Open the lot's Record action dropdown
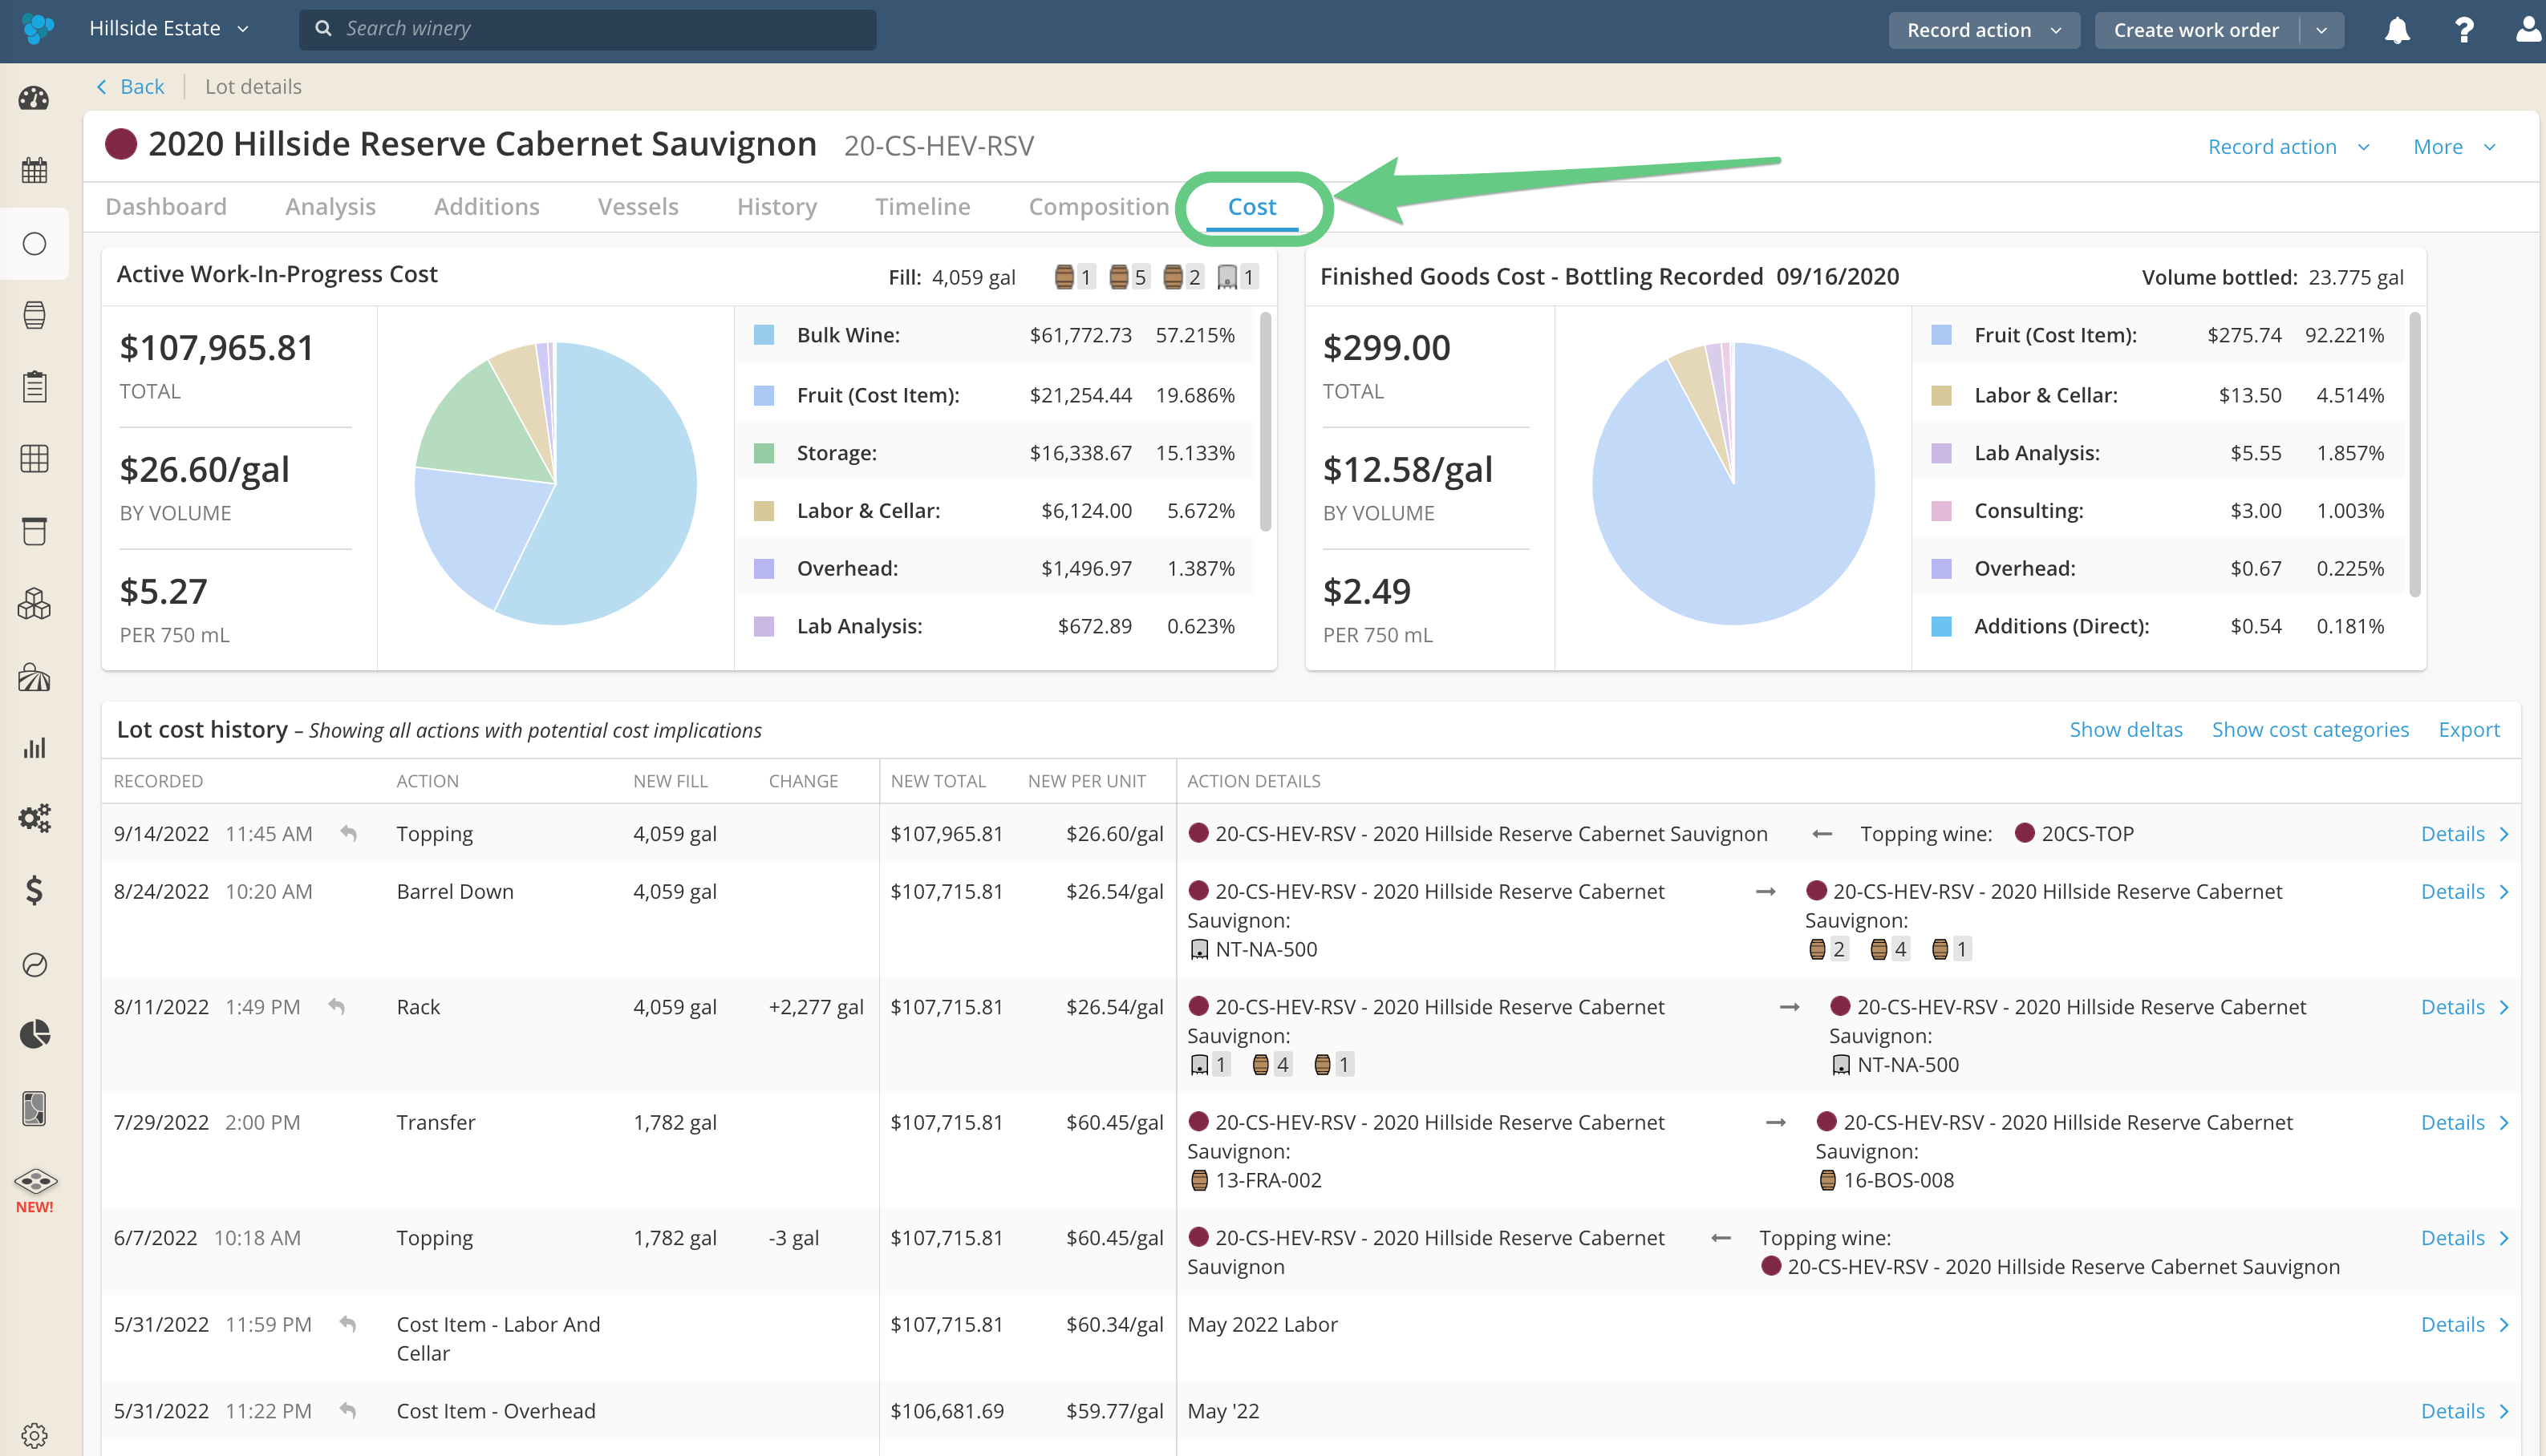Image resolution: width=2546 pixels, height=1456 pixels. click(2289, 147)
